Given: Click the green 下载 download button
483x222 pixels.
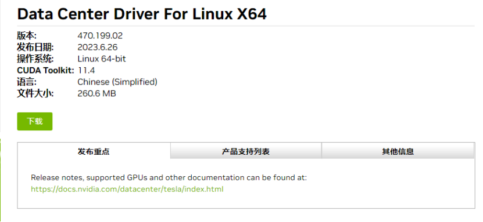Looking at the screenshot, I should pyautogui.click(x=34, y=121).
